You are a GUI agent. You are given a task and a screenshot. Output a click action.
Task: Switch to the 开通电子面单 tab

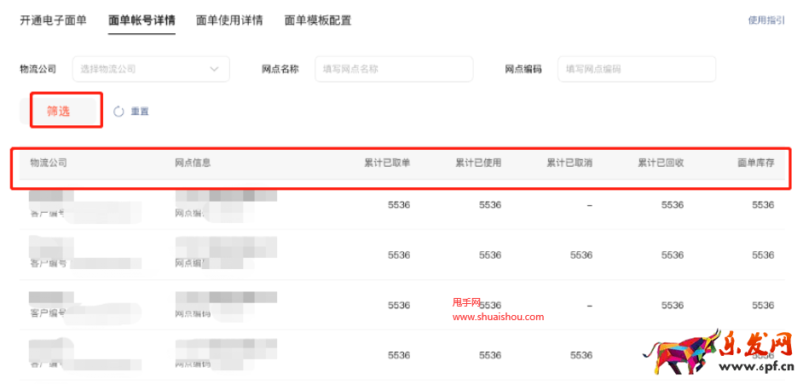[53, 20]
